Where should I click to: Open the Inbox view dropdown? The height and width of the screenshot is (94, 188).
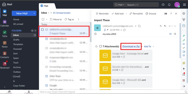tap(49, 13)
